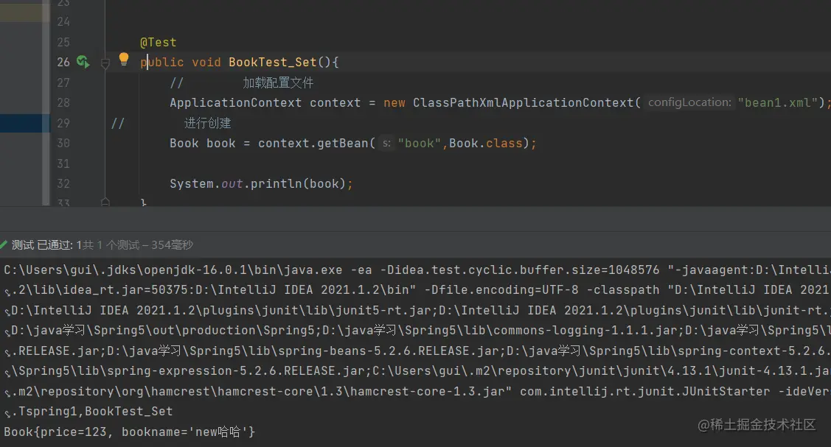Click the ClassPathXmlApplicationContext class name
The width and height of the screenshot is (831, 447).
click(x=523, y=102)
